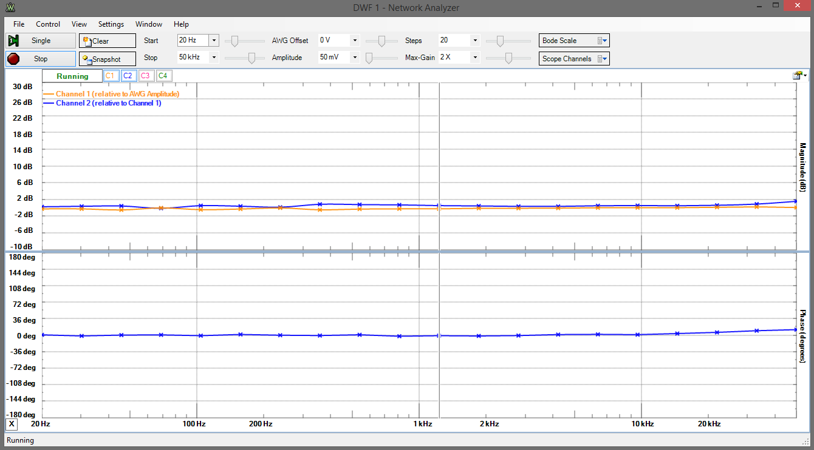Viewport: 814px width, 450px height.
Task: Click the Max-Gain slider
Action: [x=508, y=58]
